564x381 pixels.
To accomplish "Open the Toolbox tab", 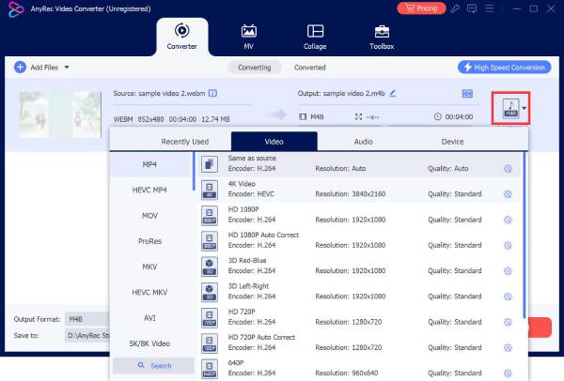I will (x=382, y=37).
